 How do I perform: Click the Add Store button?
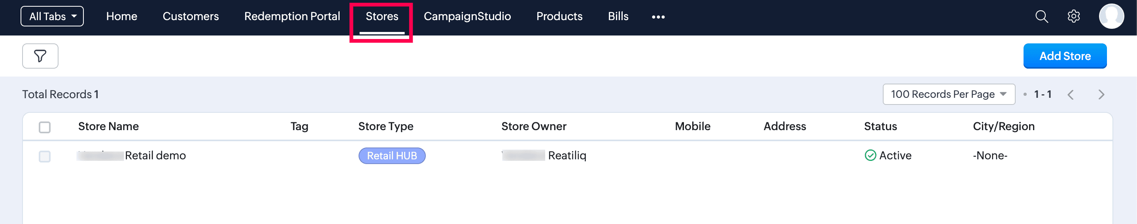point(1065,56)
